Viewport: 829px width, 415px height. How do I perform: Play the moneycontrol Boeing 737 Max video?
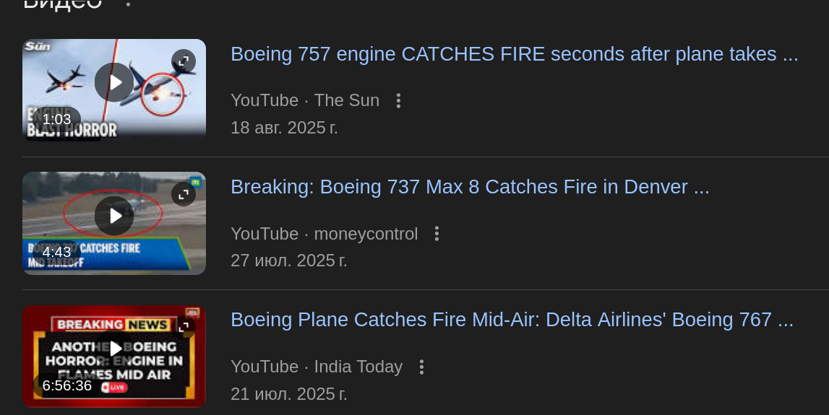tap(114, 215)
